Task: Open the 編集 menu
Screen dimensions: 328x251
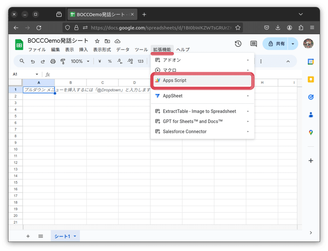Action: point(55,50)
